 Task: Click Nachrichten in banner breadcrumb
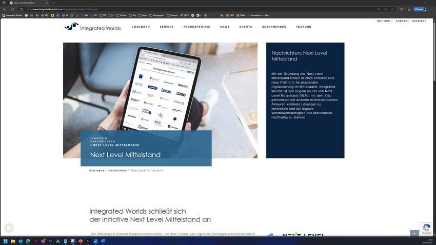pos(103,141)
